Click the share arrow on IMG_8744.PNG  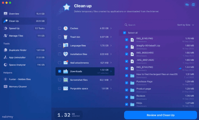click(x=180, y=69)
